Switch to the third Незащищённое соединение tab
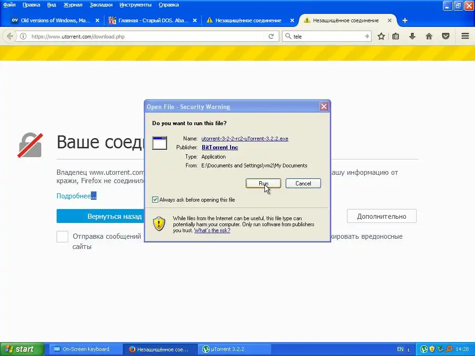 click(x=248, y=20)
